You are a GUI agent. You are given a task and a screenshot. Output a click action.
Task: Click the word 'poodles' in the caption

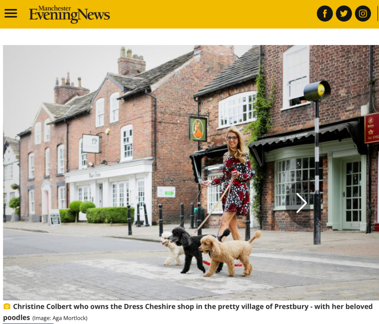click(16, 317)
